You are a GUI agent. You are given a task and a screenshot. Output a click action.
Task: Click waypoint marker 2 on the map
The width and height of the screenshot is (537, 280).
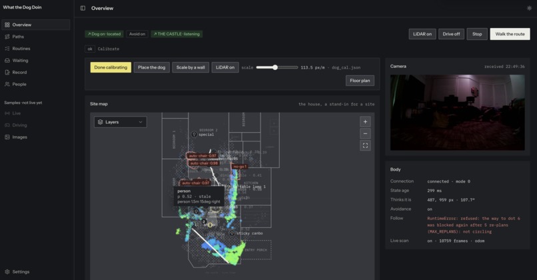click(x=204, y=222)
